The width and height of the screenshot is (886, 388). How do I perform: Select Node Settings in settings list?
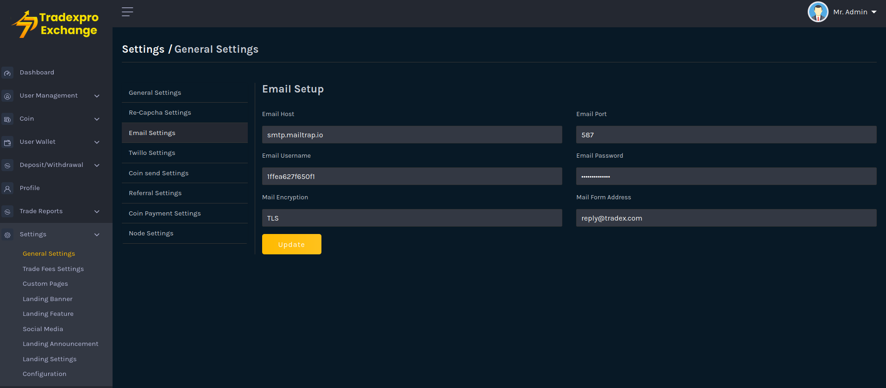151,234
